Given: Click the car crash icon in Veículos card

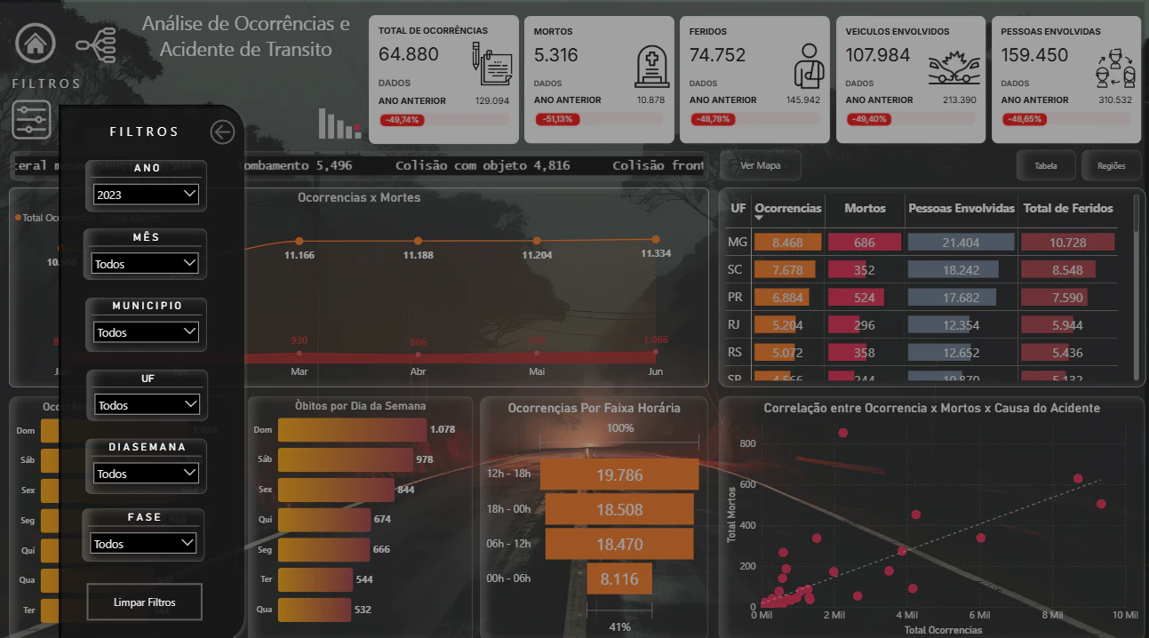Looking at the screenshot, I should click(954, 68).
